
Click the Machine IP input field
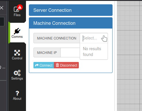70,52
